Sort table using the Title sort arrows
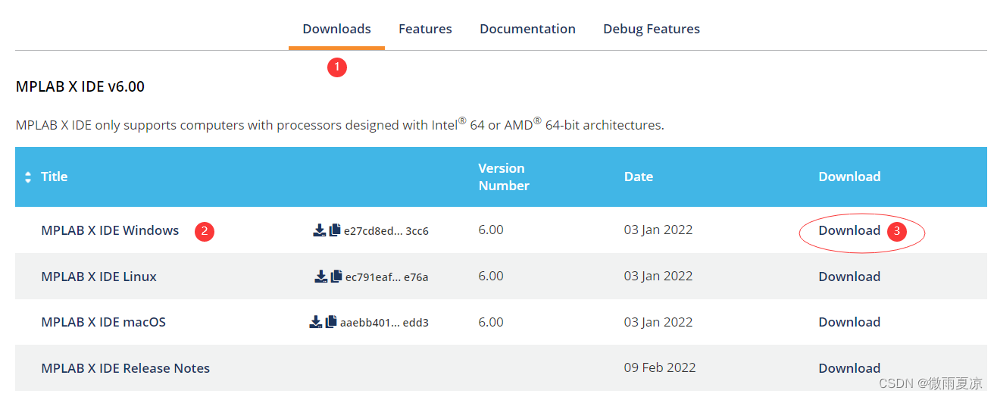Viewport: 994px width, 397px height. pyautogui.click(x=28, y=177)
